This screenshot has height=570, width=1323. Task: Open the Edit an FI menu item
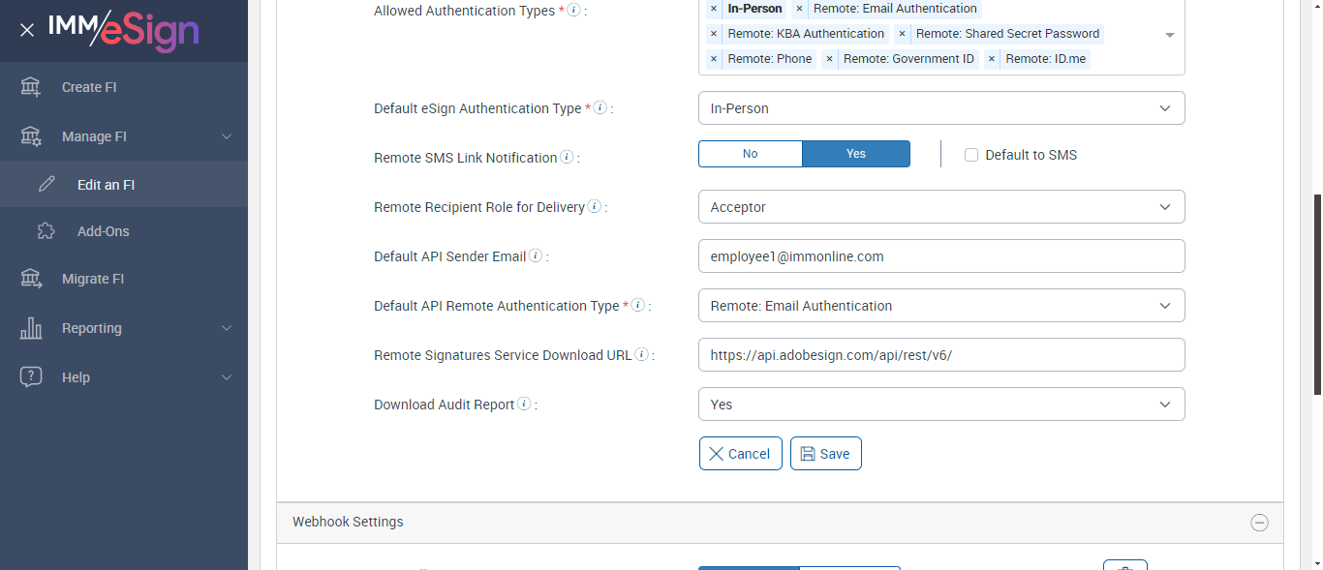(x=106, y=184)
